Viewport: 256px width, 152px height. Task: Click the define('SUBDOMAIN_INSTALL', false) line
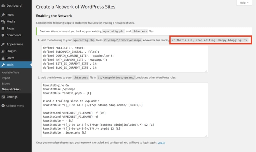pyautogui.click(x=71, y=52)
